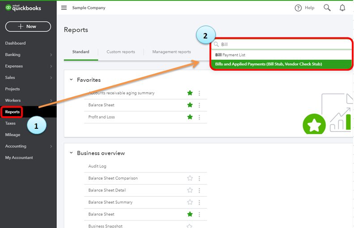The image size is (354, 228).
Task: Open the hamburger navigation menu
Action: [64, 8]
